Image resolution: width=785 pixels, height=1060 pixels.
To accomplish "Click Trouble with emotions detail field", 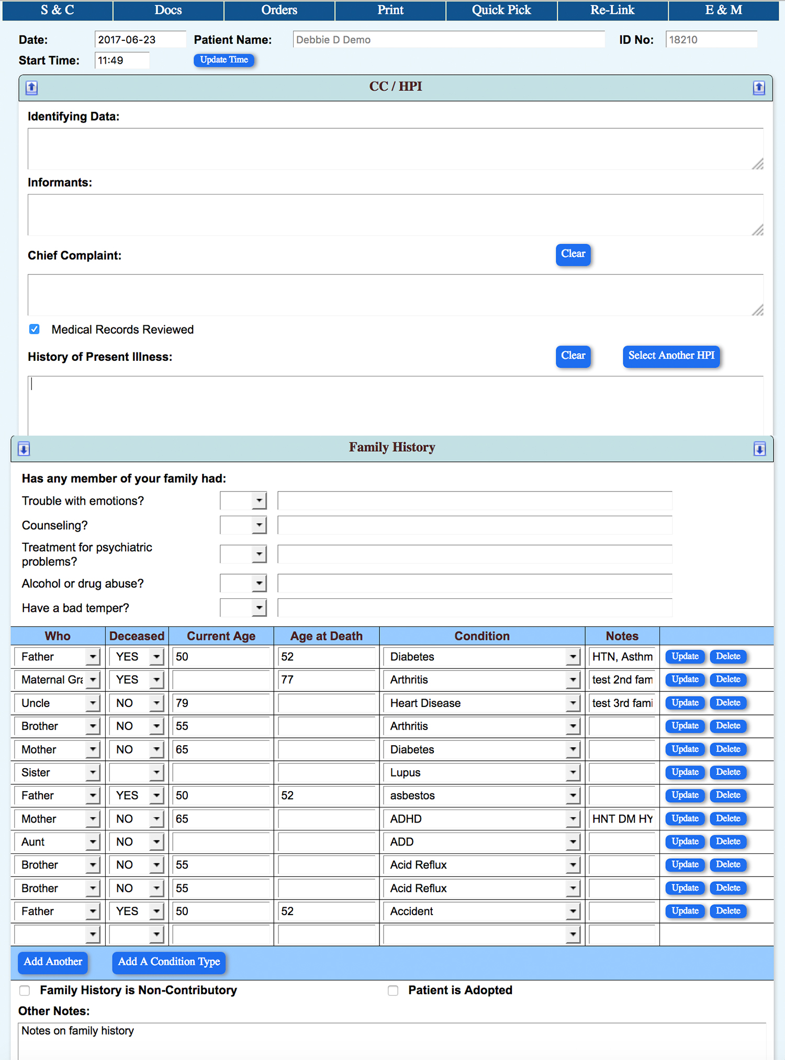I will click(475, 500).
